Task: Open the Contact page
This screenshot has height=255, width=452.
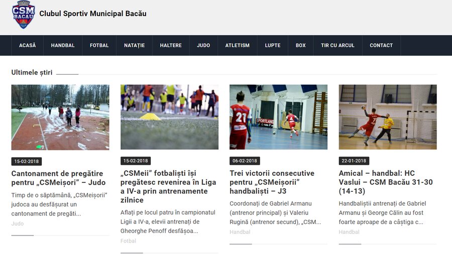Action: [381, 46]
